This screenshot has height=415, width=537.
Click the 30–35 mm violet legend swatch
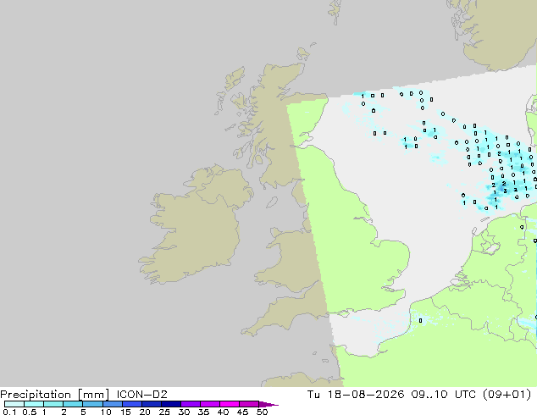point(191,404)
